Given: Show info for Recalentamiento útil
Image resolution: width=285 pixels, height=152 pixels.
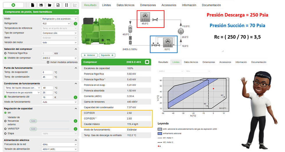Looking at the screenshot, I should [75, 97].
